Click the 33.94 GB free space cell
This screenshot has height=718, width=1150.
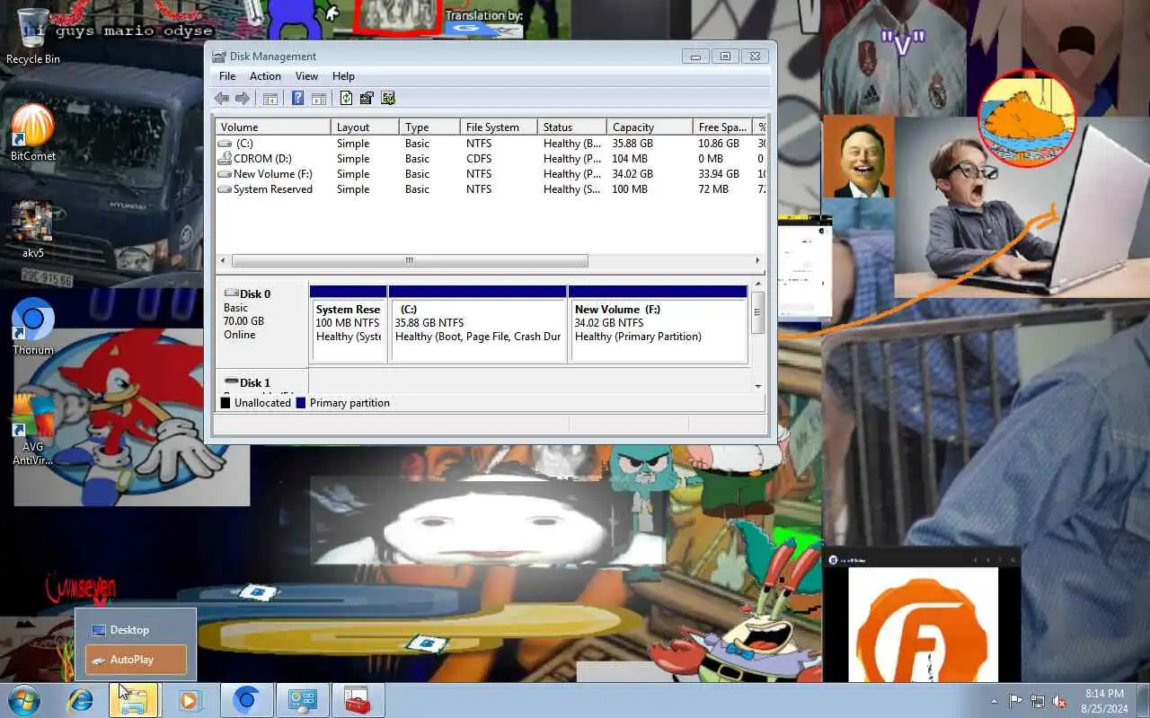click(x=719, y=174)
